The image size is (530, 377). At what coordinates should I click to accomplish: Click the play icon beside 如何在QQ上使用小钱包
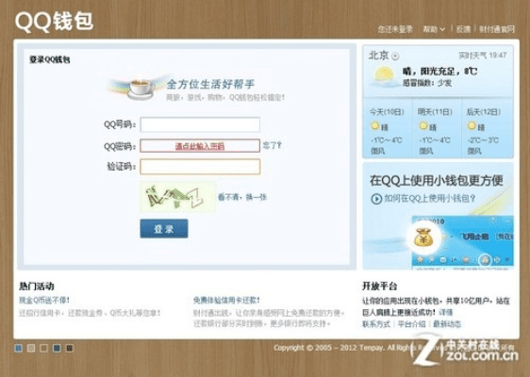[376, 199]
